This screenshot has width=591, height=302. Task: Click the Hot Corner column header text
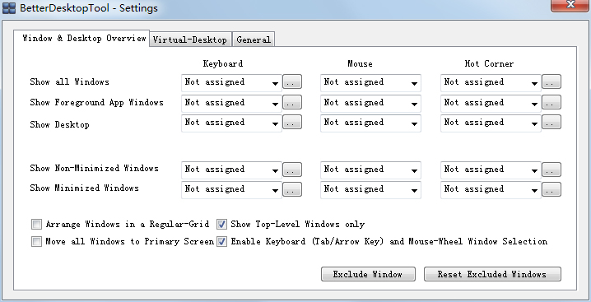pos(489,63)
